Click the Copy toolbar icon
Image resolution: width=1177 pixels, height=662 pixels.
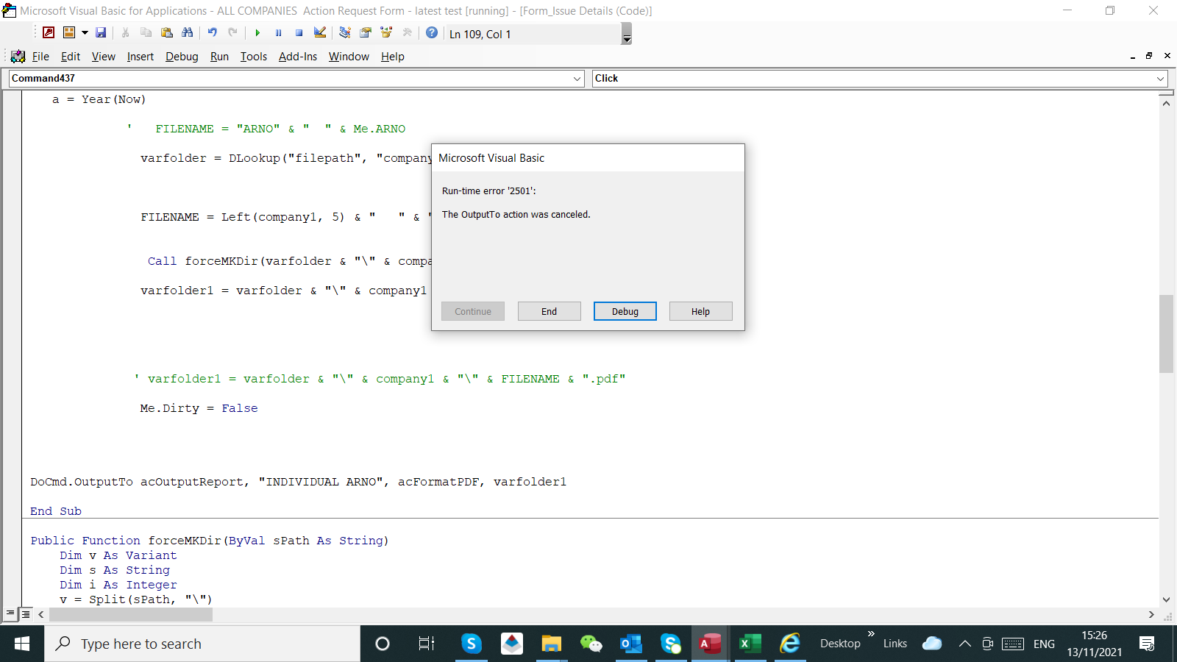(x=146, y=33)
